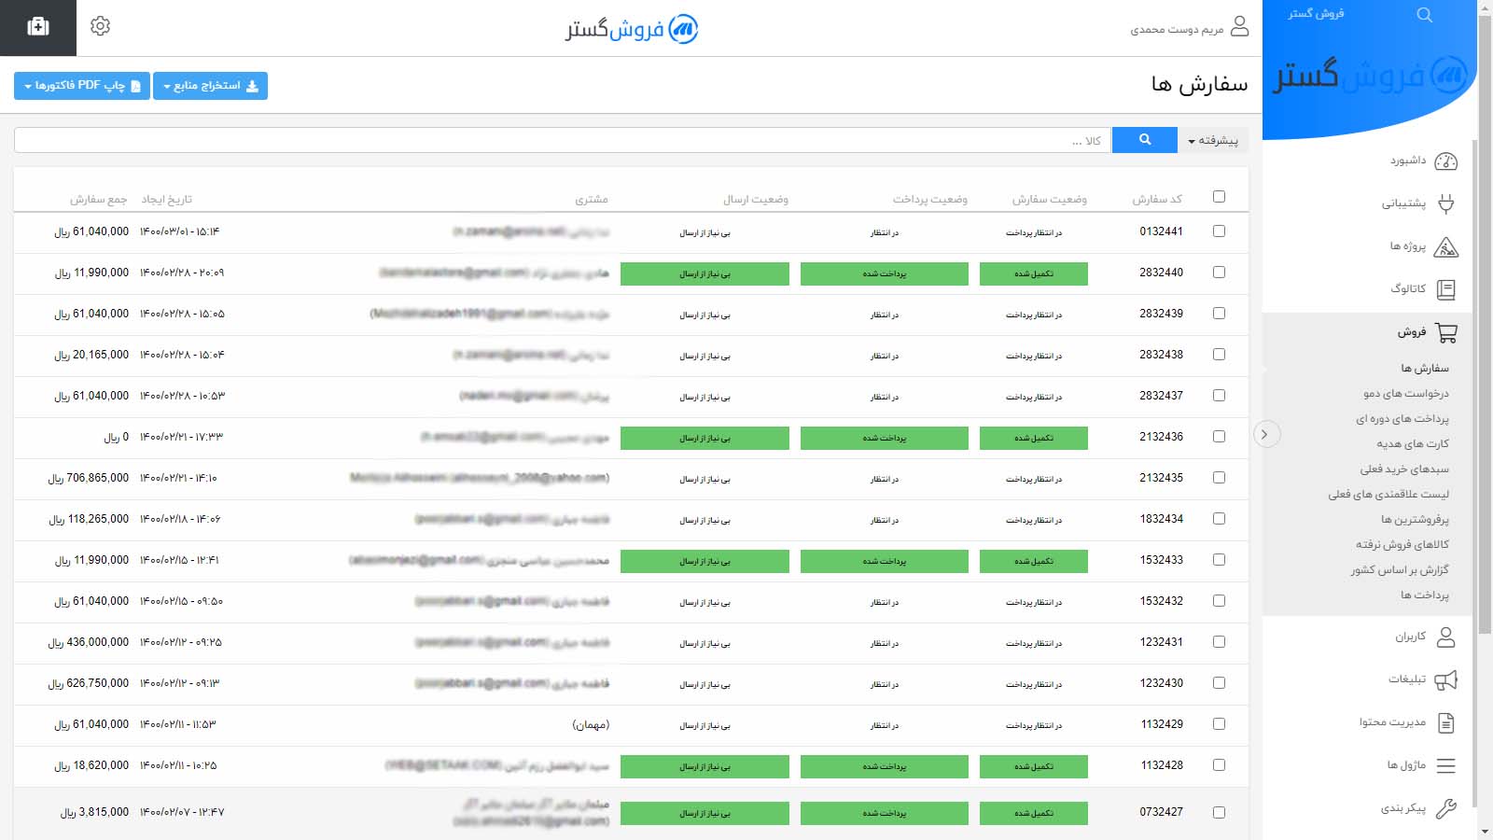Click the پروژه ها projects icon
This screenshot has width=1493, height=840.
[1445, 247]
